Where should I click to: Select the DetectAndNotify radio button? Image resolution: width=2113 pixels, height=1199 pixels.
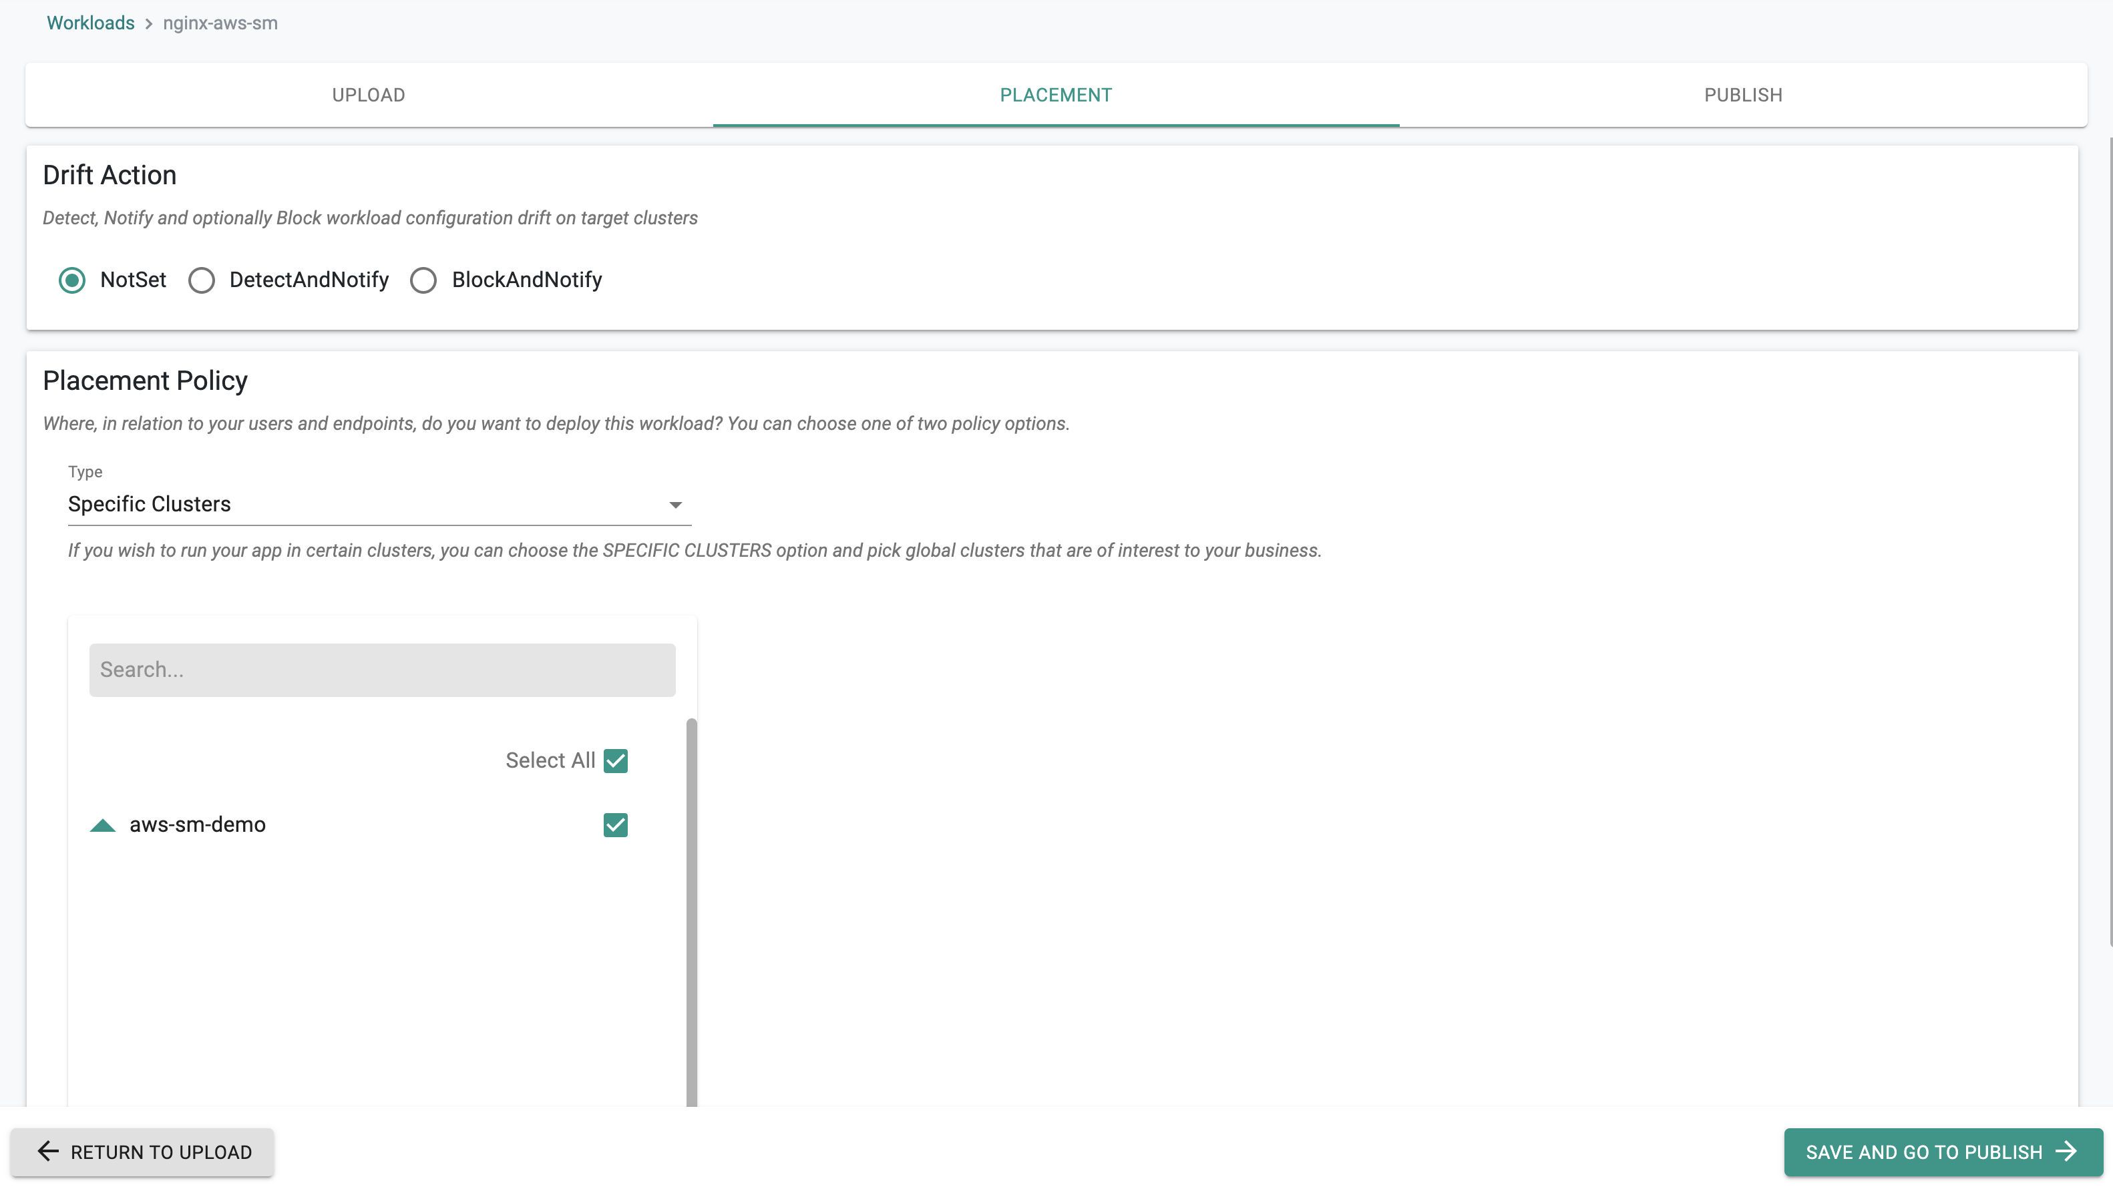pyautogui.click(x=203, y=278)
